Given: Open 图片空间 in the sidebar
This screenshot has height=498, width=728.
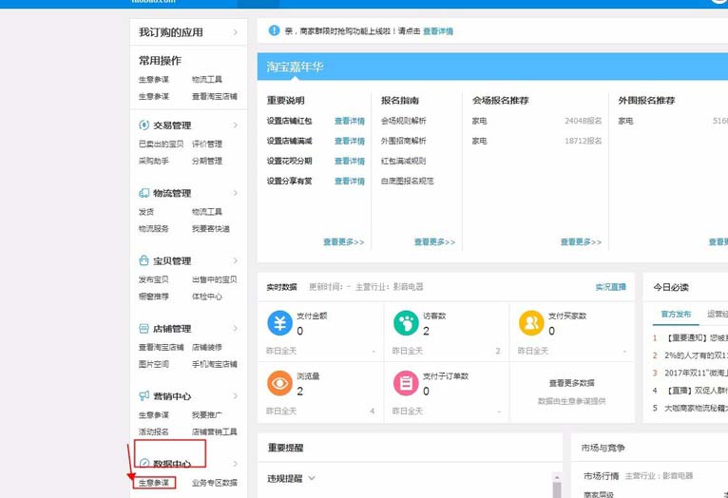Looking at the screenshot, I should (154, 364).
